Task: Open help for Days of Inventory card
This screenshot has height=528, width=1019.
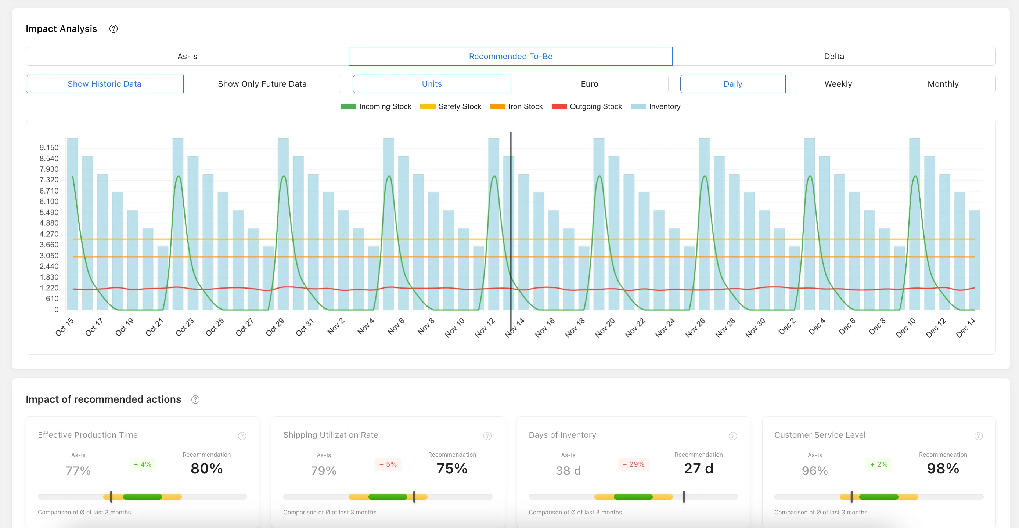Action: 732,436
